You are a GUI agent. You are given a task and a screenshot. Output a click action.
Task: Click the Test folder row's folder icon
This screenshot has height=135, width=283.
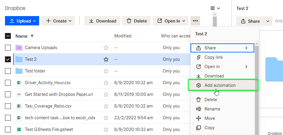pos(19,71)
